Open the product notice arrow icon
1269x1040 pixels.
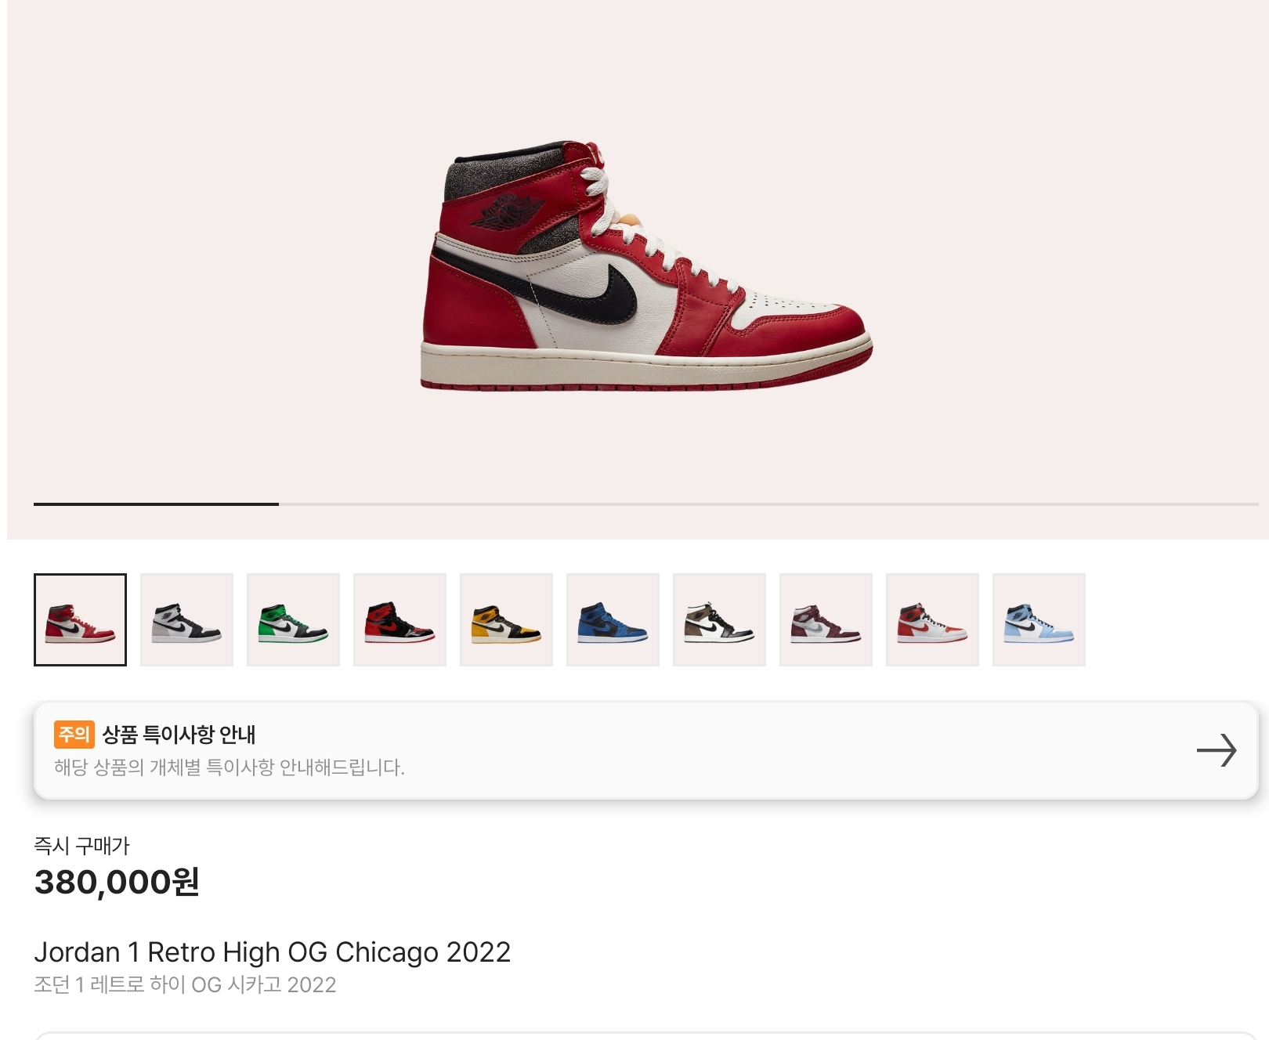(1216, 750)
